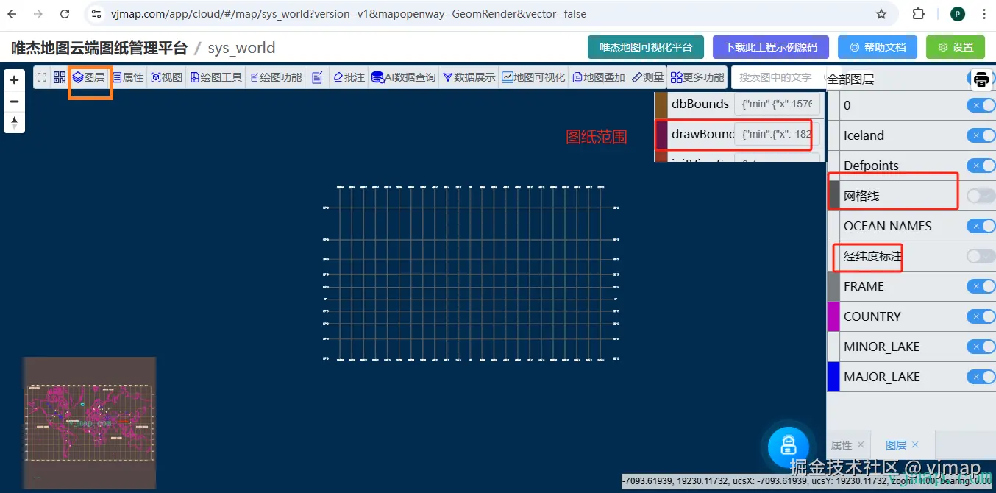The image size is (996, 493).
Task: Click the site info icon in address bar
Action: pos(96,14)
